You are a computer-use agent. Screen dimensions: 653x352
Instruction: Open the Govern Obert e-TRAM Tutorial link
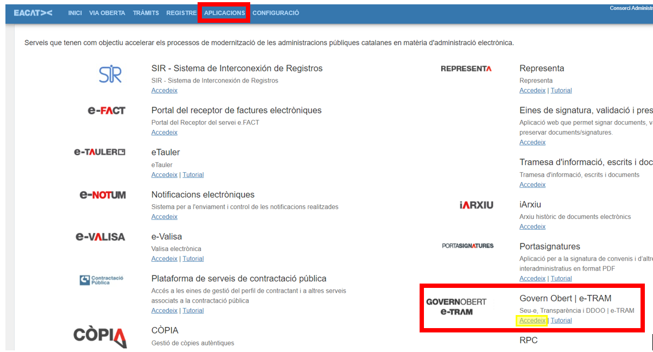(x=561, y=320)
